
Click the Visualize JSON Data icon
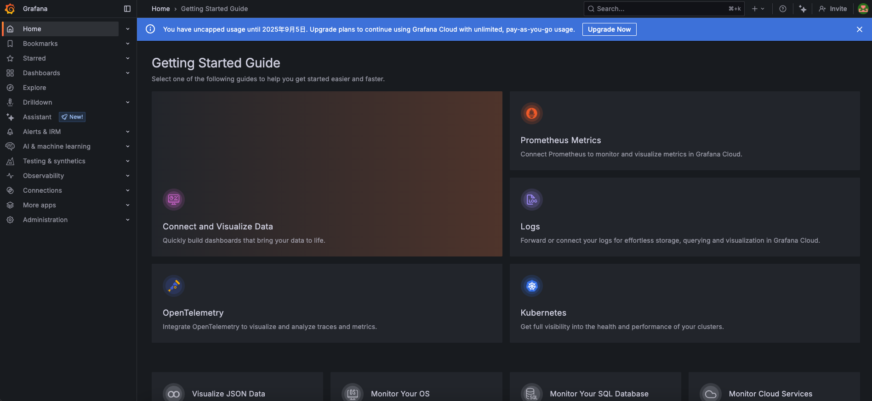[x=174, y=394]
